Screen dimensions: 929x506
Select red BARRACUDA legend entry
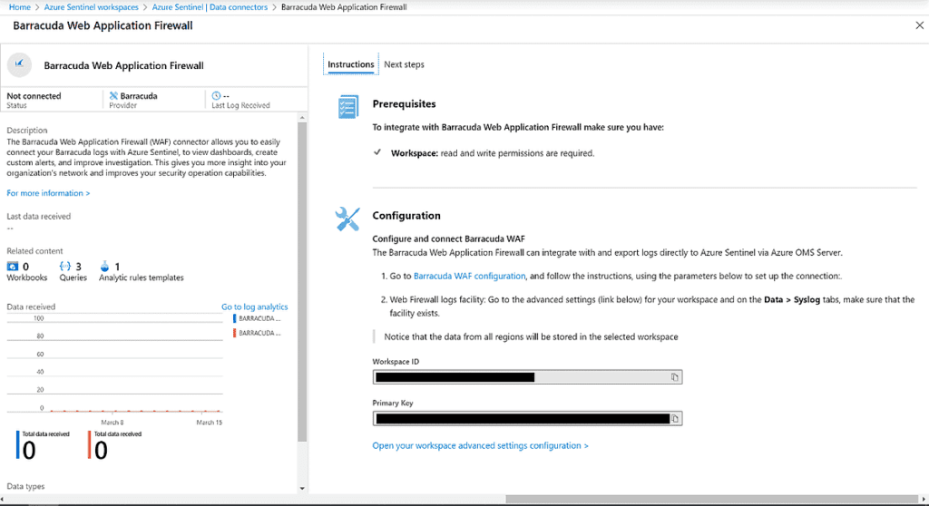[x=257, y=333]
